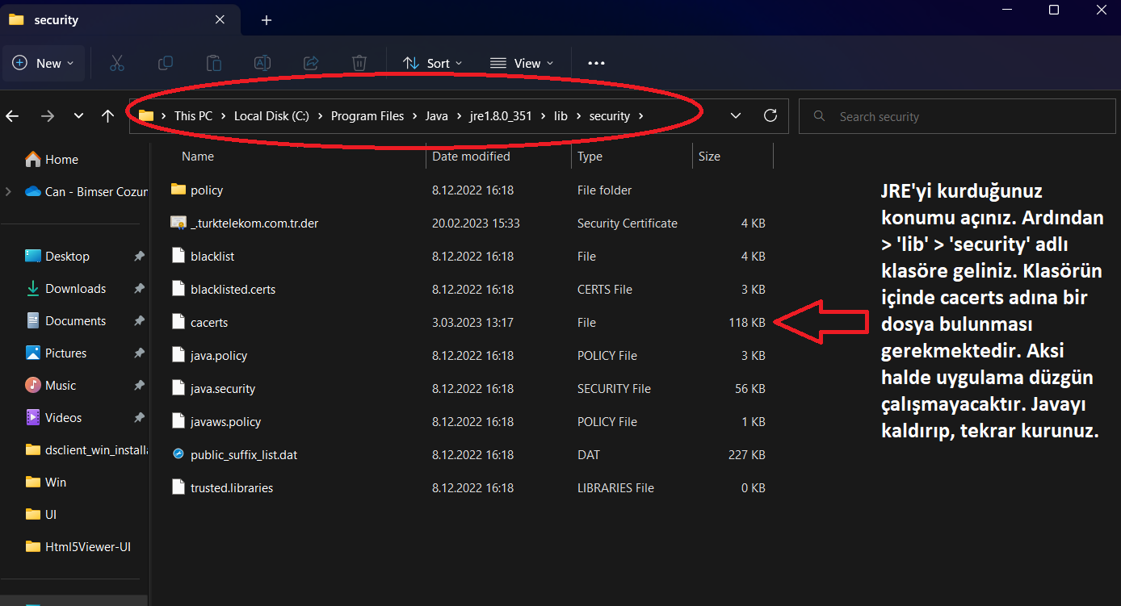
Task: Click the Share icon in toolbar
Action: point(311,63)
